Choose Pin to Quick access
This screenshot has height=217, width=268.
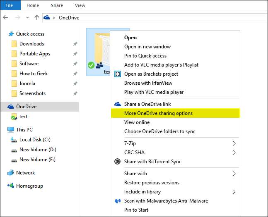[x=145, y=56]
